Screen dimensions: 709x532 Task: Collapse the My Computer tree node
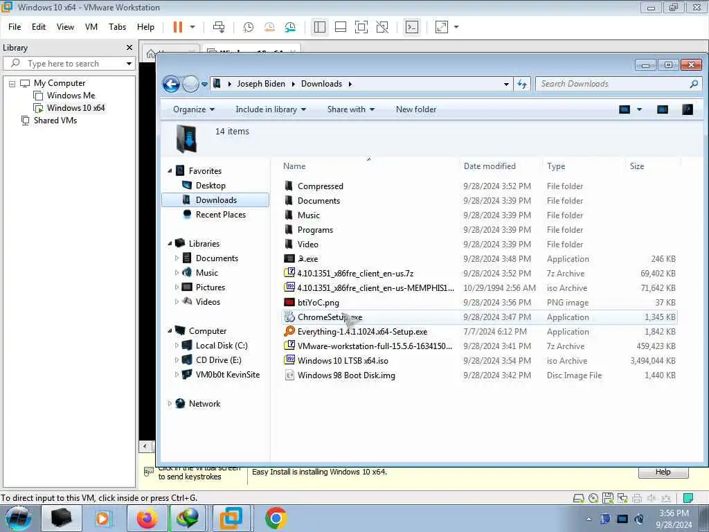(12, 84)
